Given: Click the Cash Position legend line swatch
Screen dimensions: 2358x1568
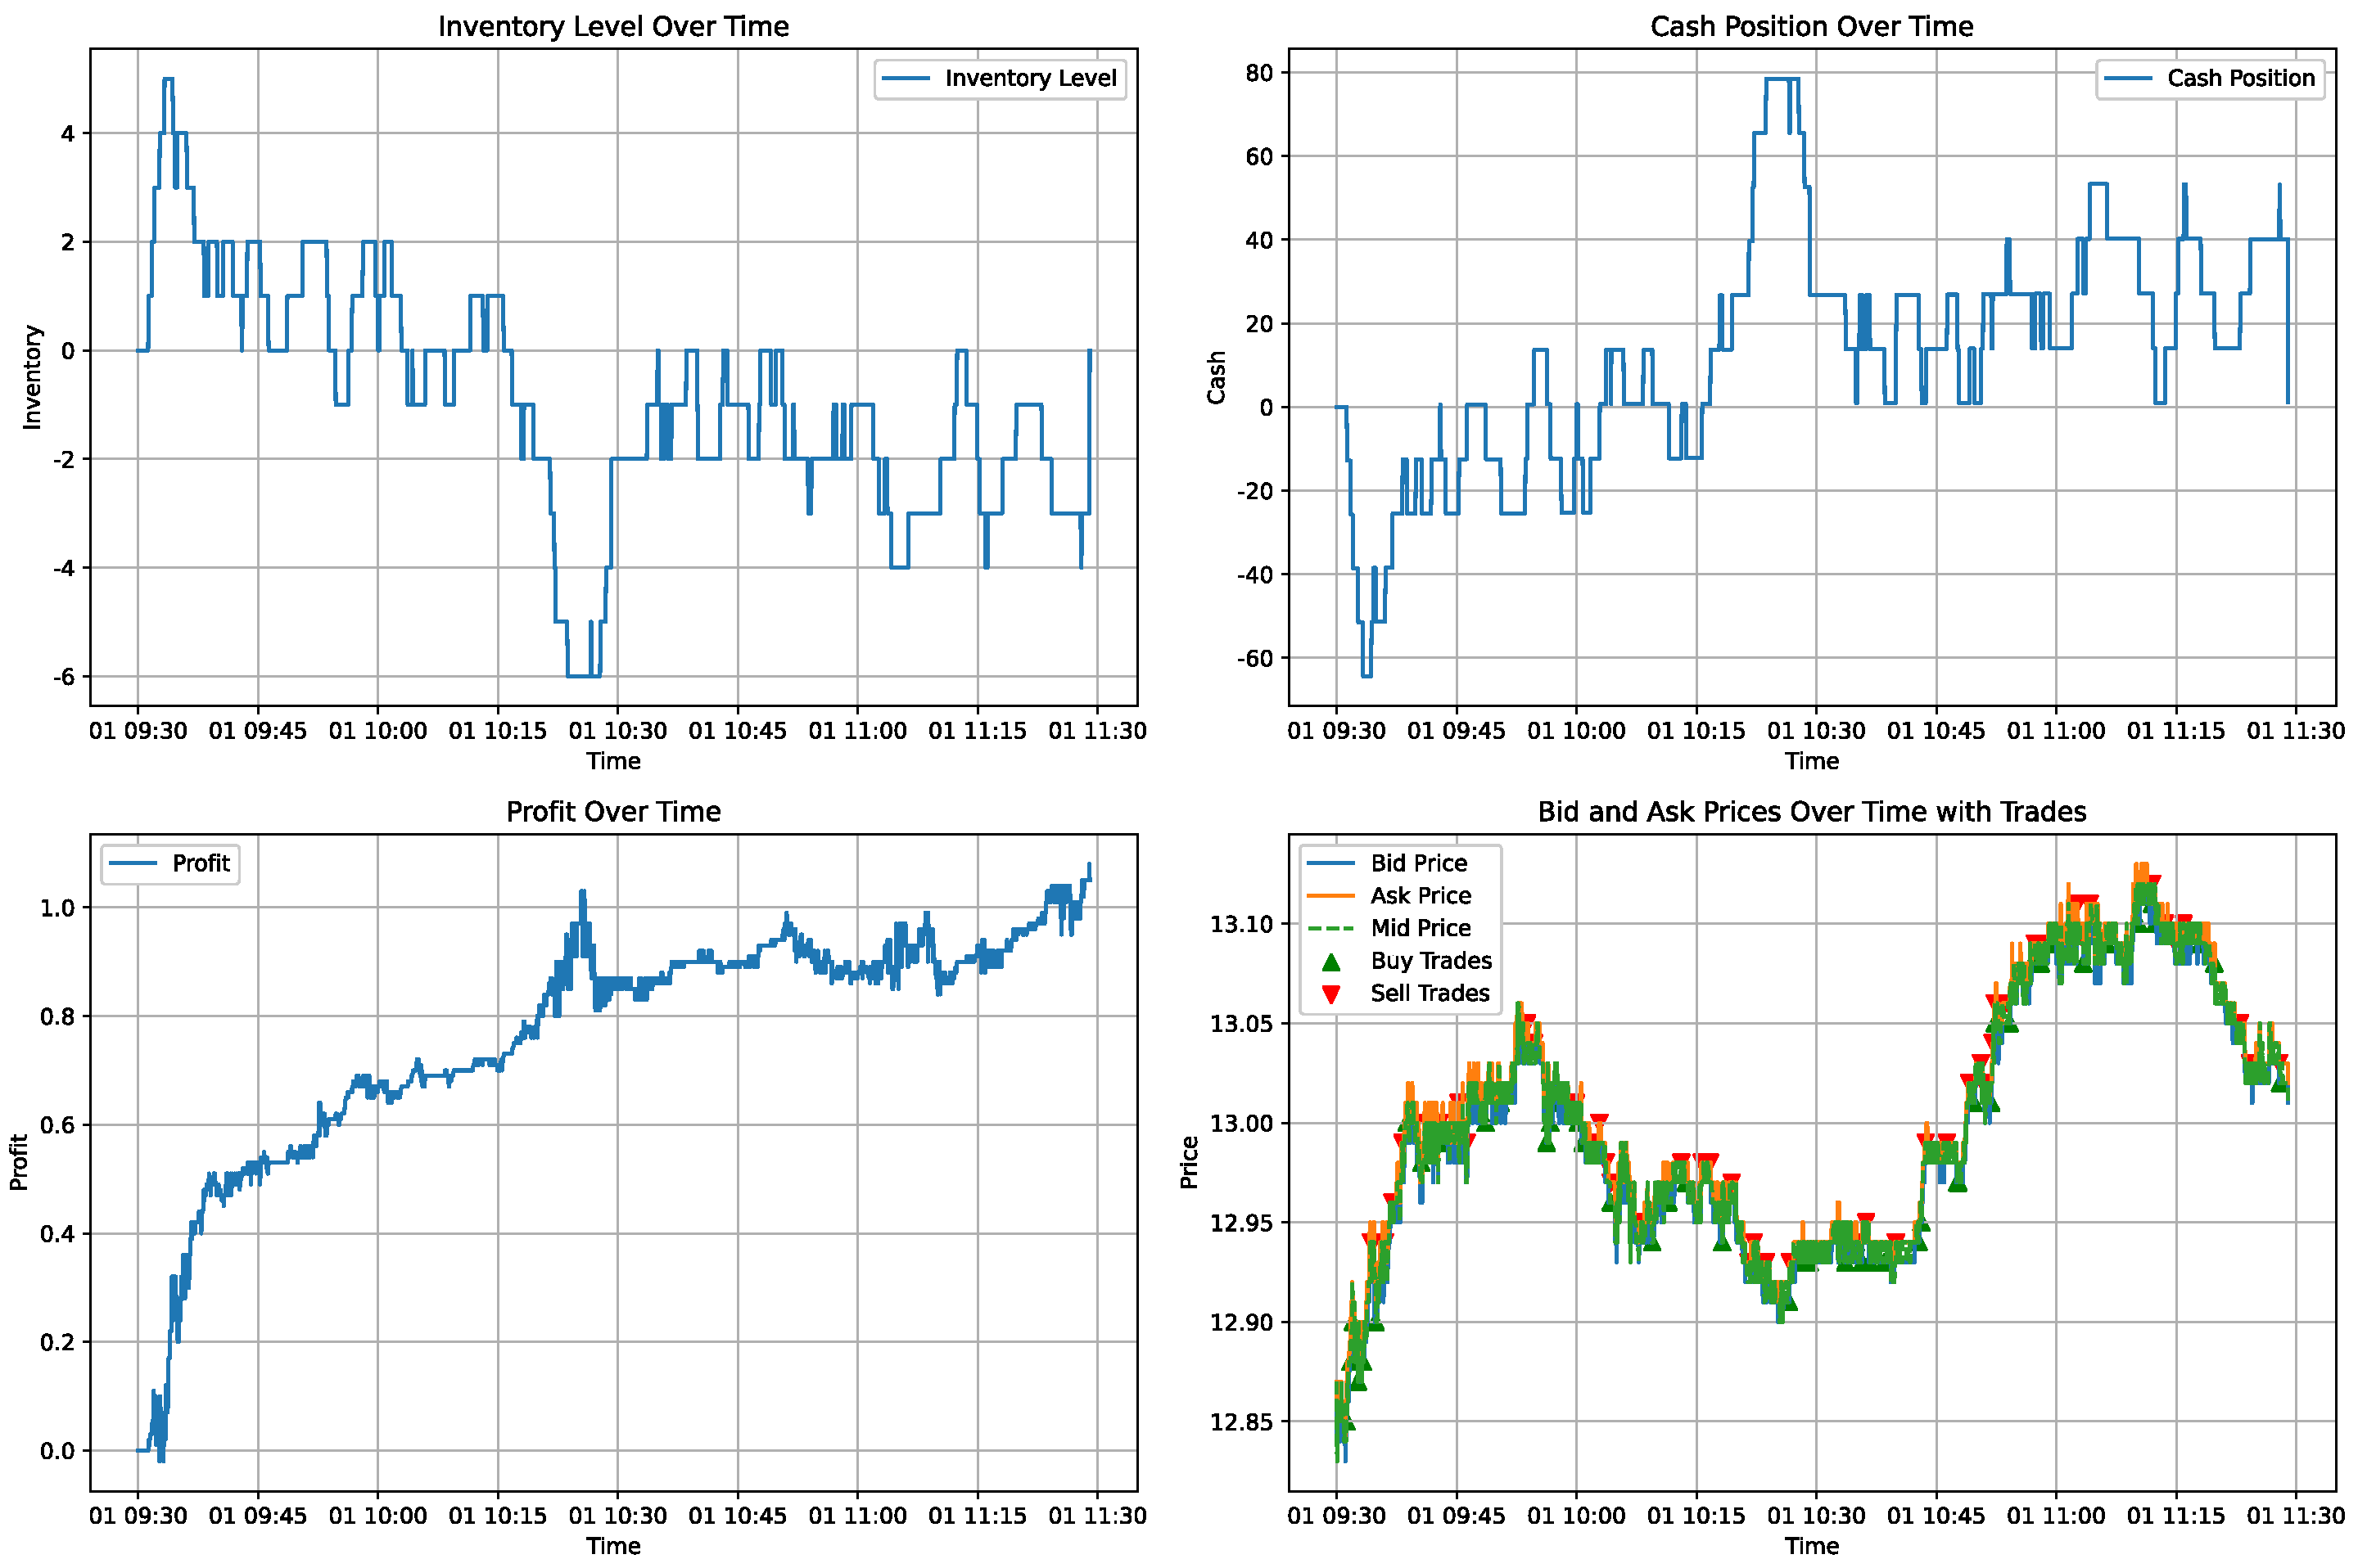Looking at the screenshot, I should [x=2128, y=79].
